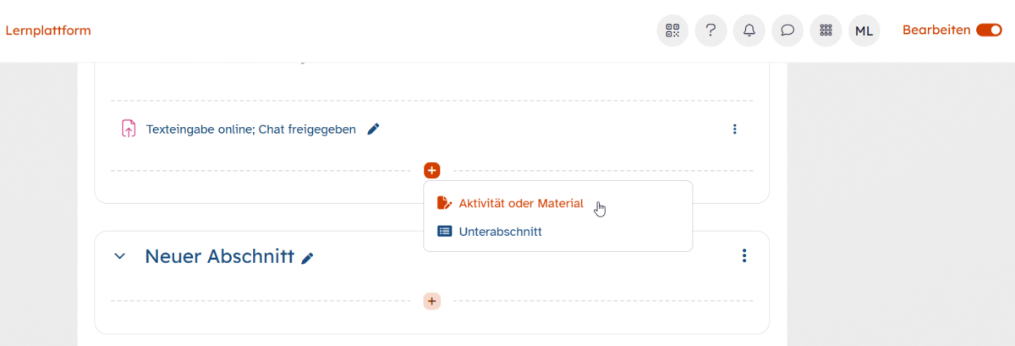The width and height of the screenshot is (1015, 346).
Task: Open the messages speech bubble icon
Action: click(x=787, y=30)
